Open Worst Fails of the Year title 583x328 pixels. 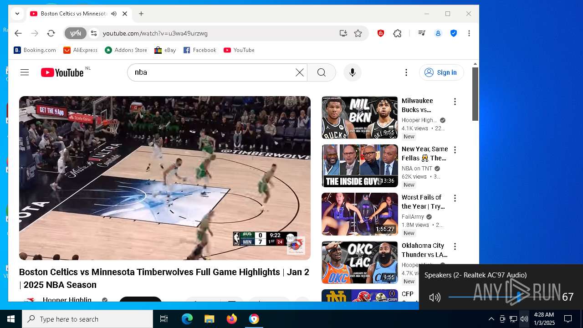tap(423, 202)
